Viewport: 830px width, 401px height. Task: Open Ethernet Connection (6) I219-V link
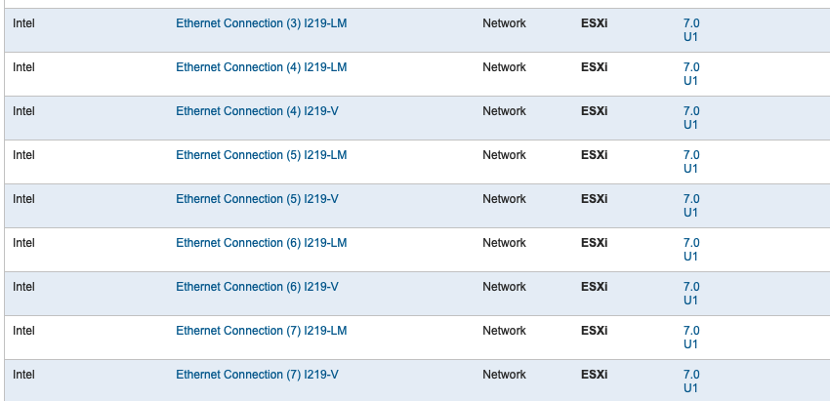[x=257, y=287]
